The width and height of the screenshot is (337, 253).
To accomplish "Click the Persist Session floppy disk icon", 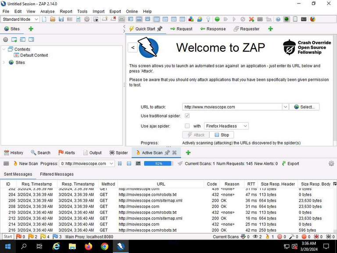I will coord(61,19).
